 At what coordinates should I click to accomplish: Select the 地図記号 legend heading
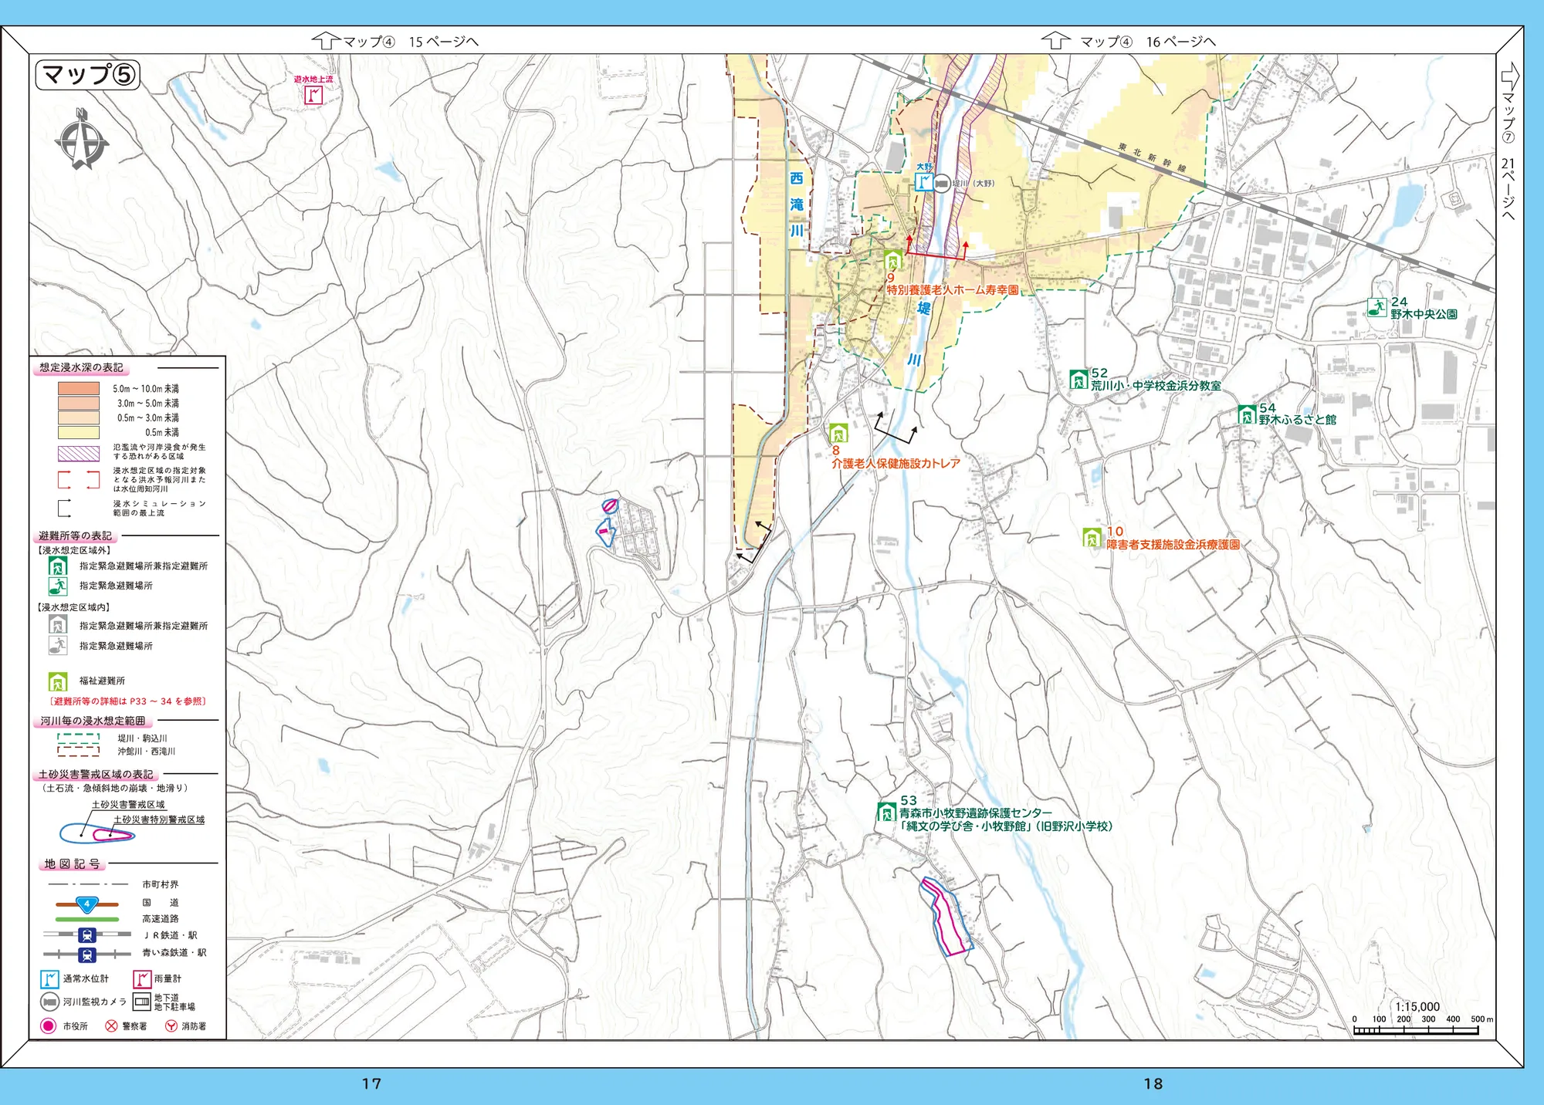coord(73,864)
